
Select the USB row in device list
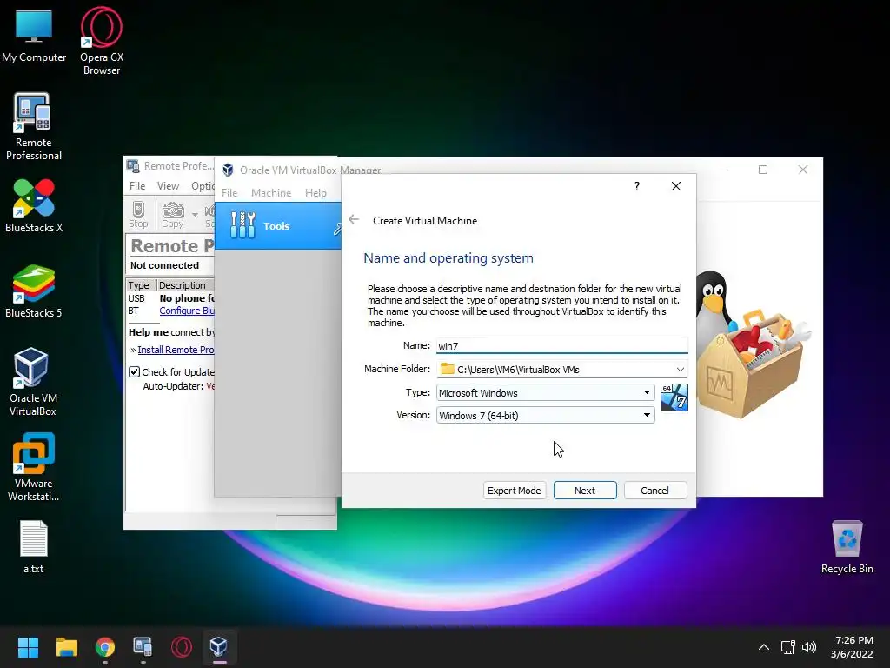pyautogui.click(x=170, y=298)
